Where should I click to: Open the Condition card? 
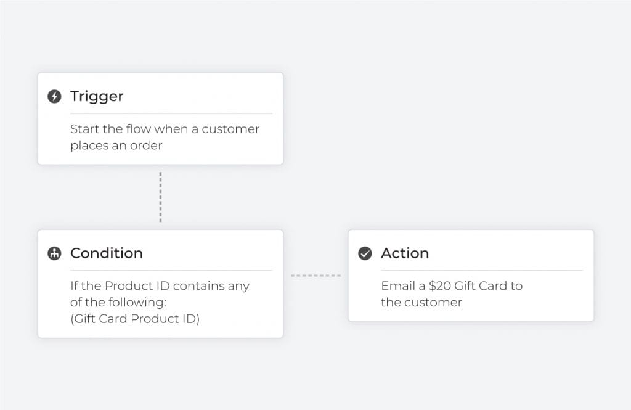pos(161,284)
